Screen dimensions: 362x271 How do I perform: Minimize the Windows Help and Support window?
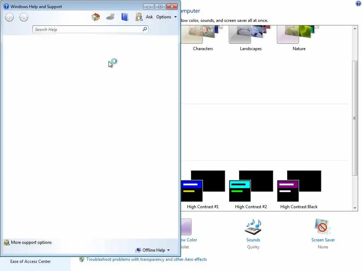[148, 6]
